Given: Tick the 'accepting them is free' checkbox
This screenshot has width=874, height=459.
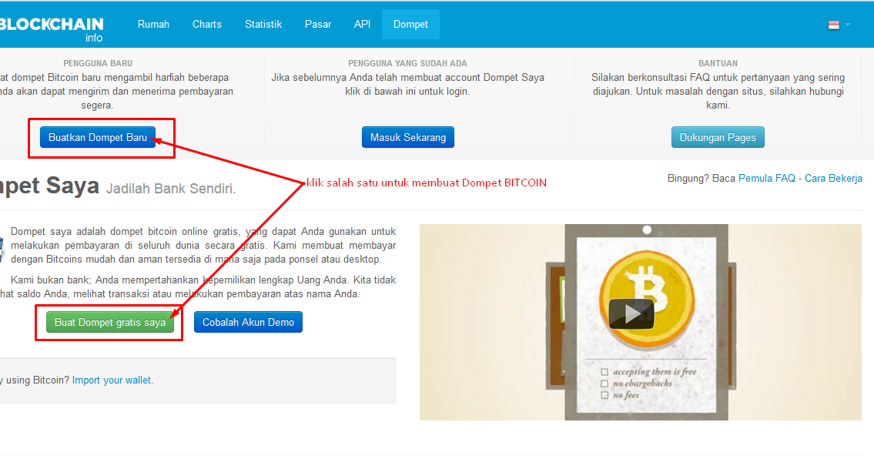Looking at the screenshot, I should click(604, 372).
